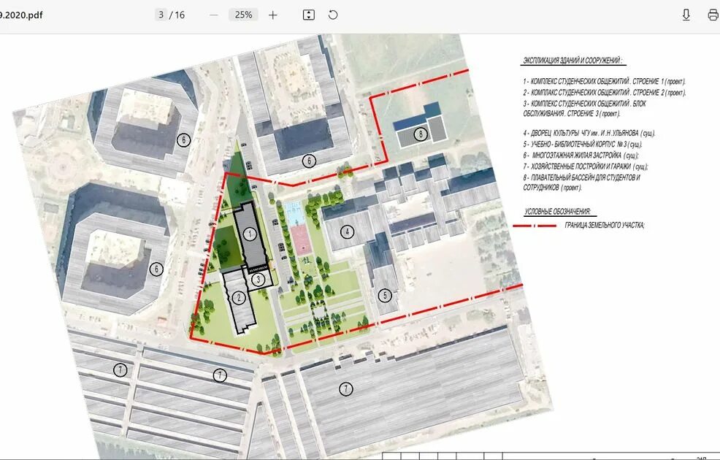Screen dimensions: 720x460
Task: Select legend line '4 - ДВОРЕЦ КУЛЬТУРЫ ЧГУ'
Action: (x=589, y=133)
